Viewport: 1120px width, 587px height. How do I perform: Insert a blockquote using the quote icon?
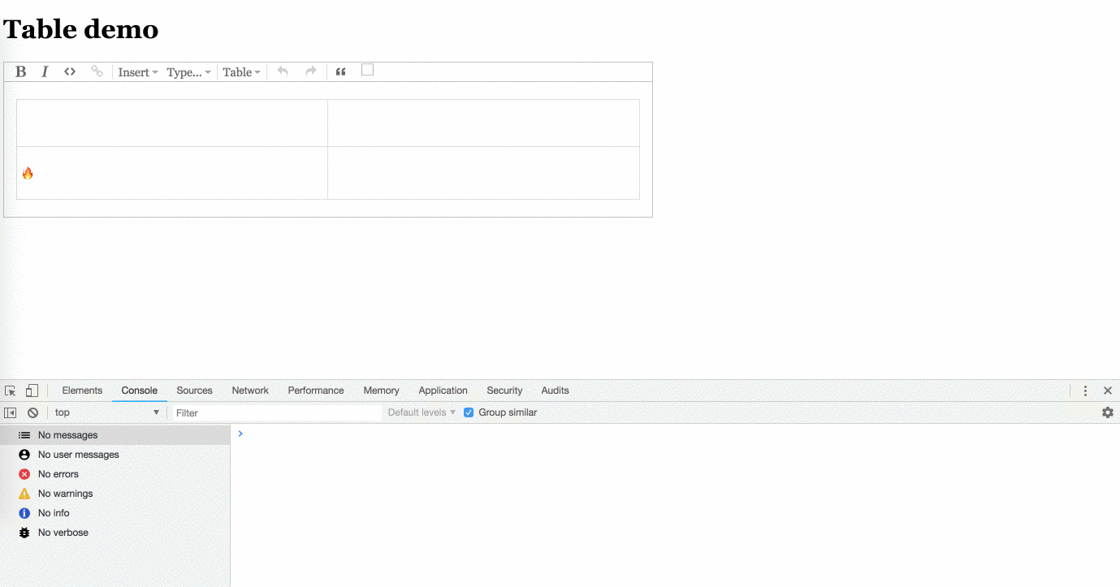click(x=340, y=71)
